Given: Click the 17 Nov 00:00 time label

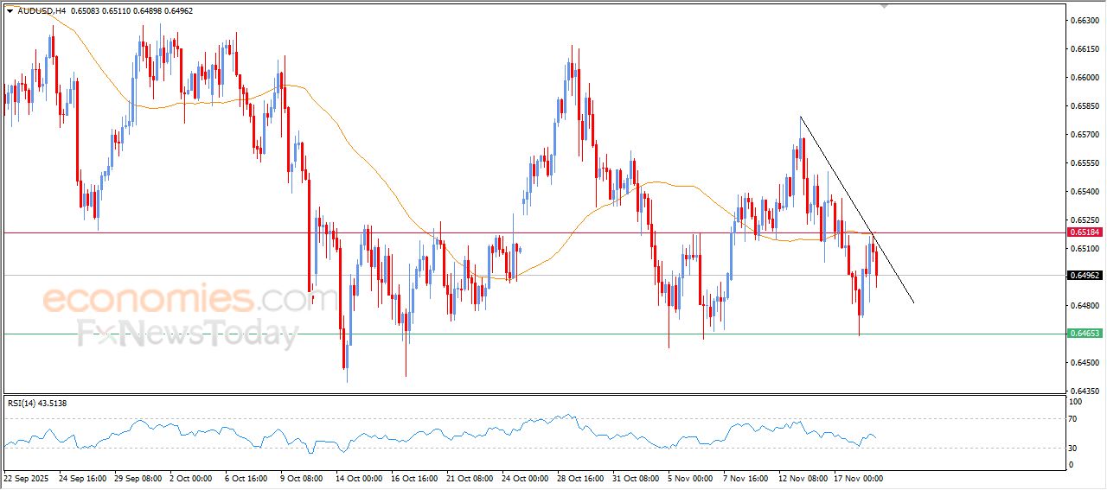Looking at the screenshot, I should [858, 477].
